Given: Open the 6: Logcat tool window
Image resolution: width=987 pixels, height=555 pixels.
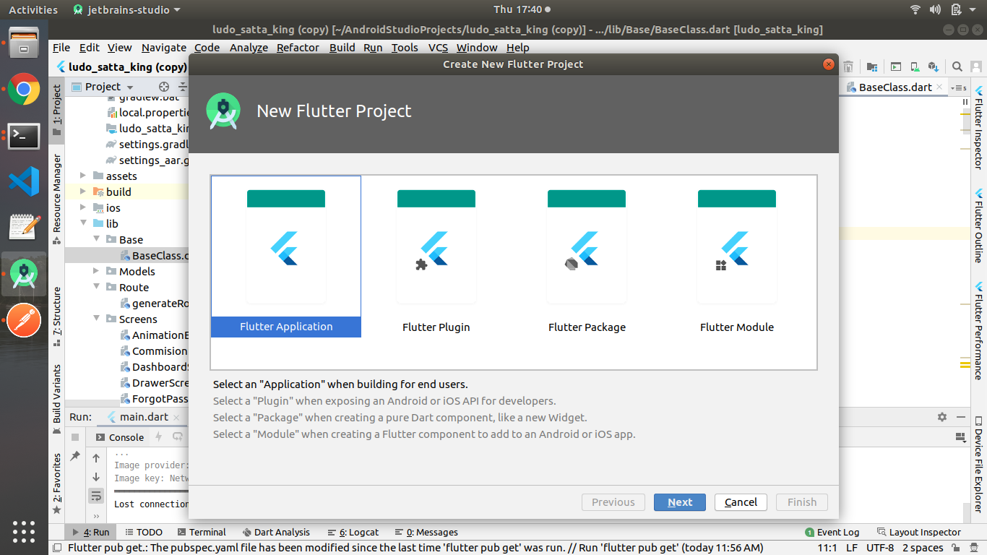Looking at the screenshot, I should point(353,532).
